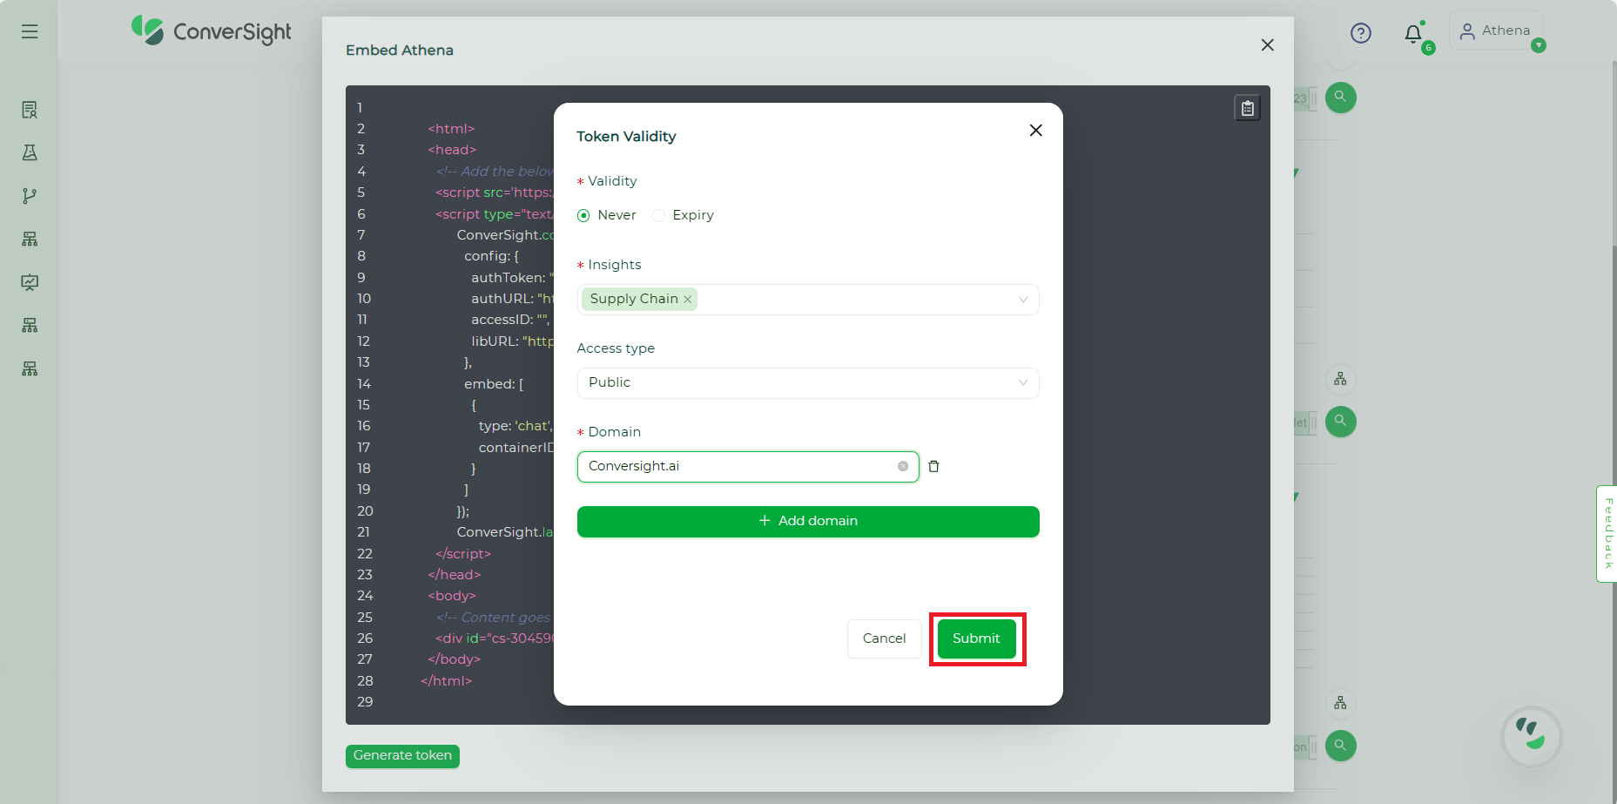Open the hamburger menu icon
Viewport: 1617px width, 804px height.
pos(30,31)
